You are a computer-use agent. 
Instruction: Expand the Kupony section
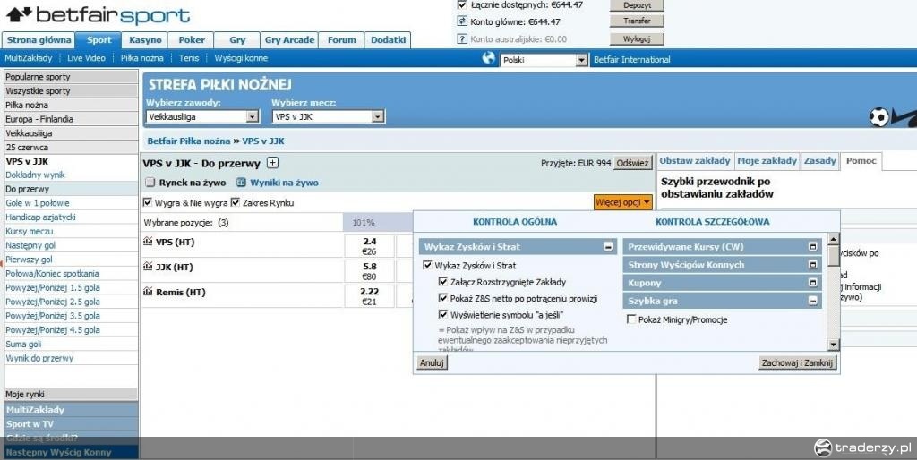[x=812, y=283]
